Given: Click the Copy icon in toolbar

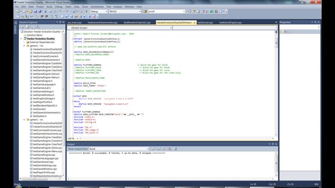Looking at the screenshot, I should pos(50,11).
